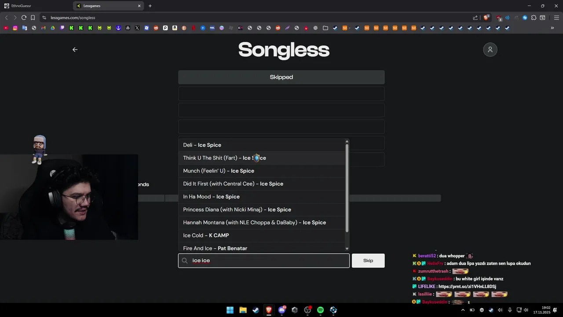Bookmark this page in the address bar
Viewport: 563px width, 317px height.
pos(33,18)
